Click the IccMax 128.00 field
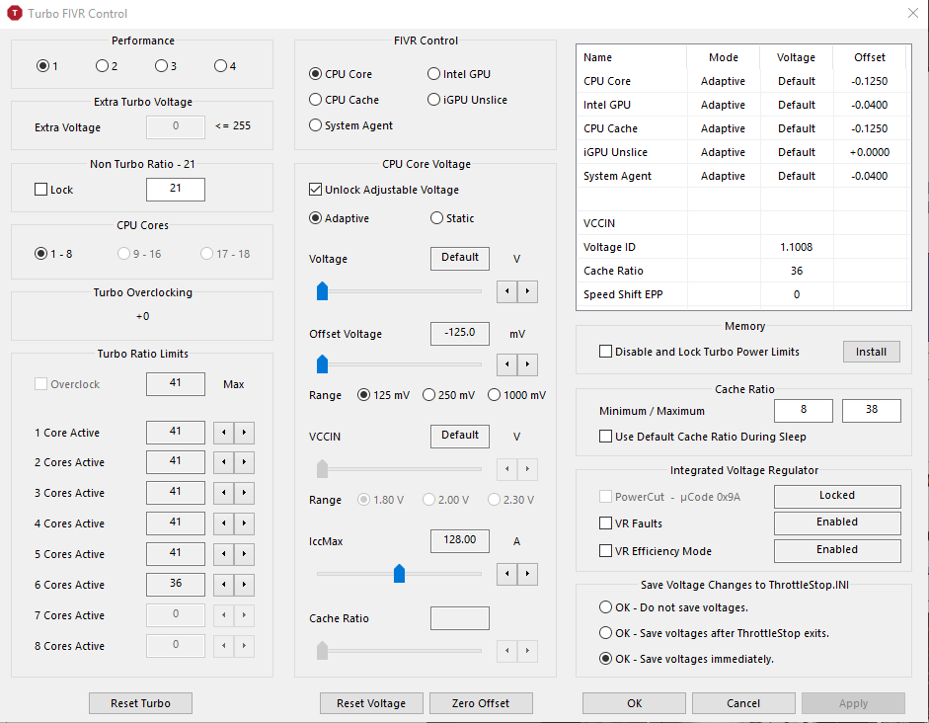Image resolution: width=929 pixels, height=723 pixels. tap(460, 540)
